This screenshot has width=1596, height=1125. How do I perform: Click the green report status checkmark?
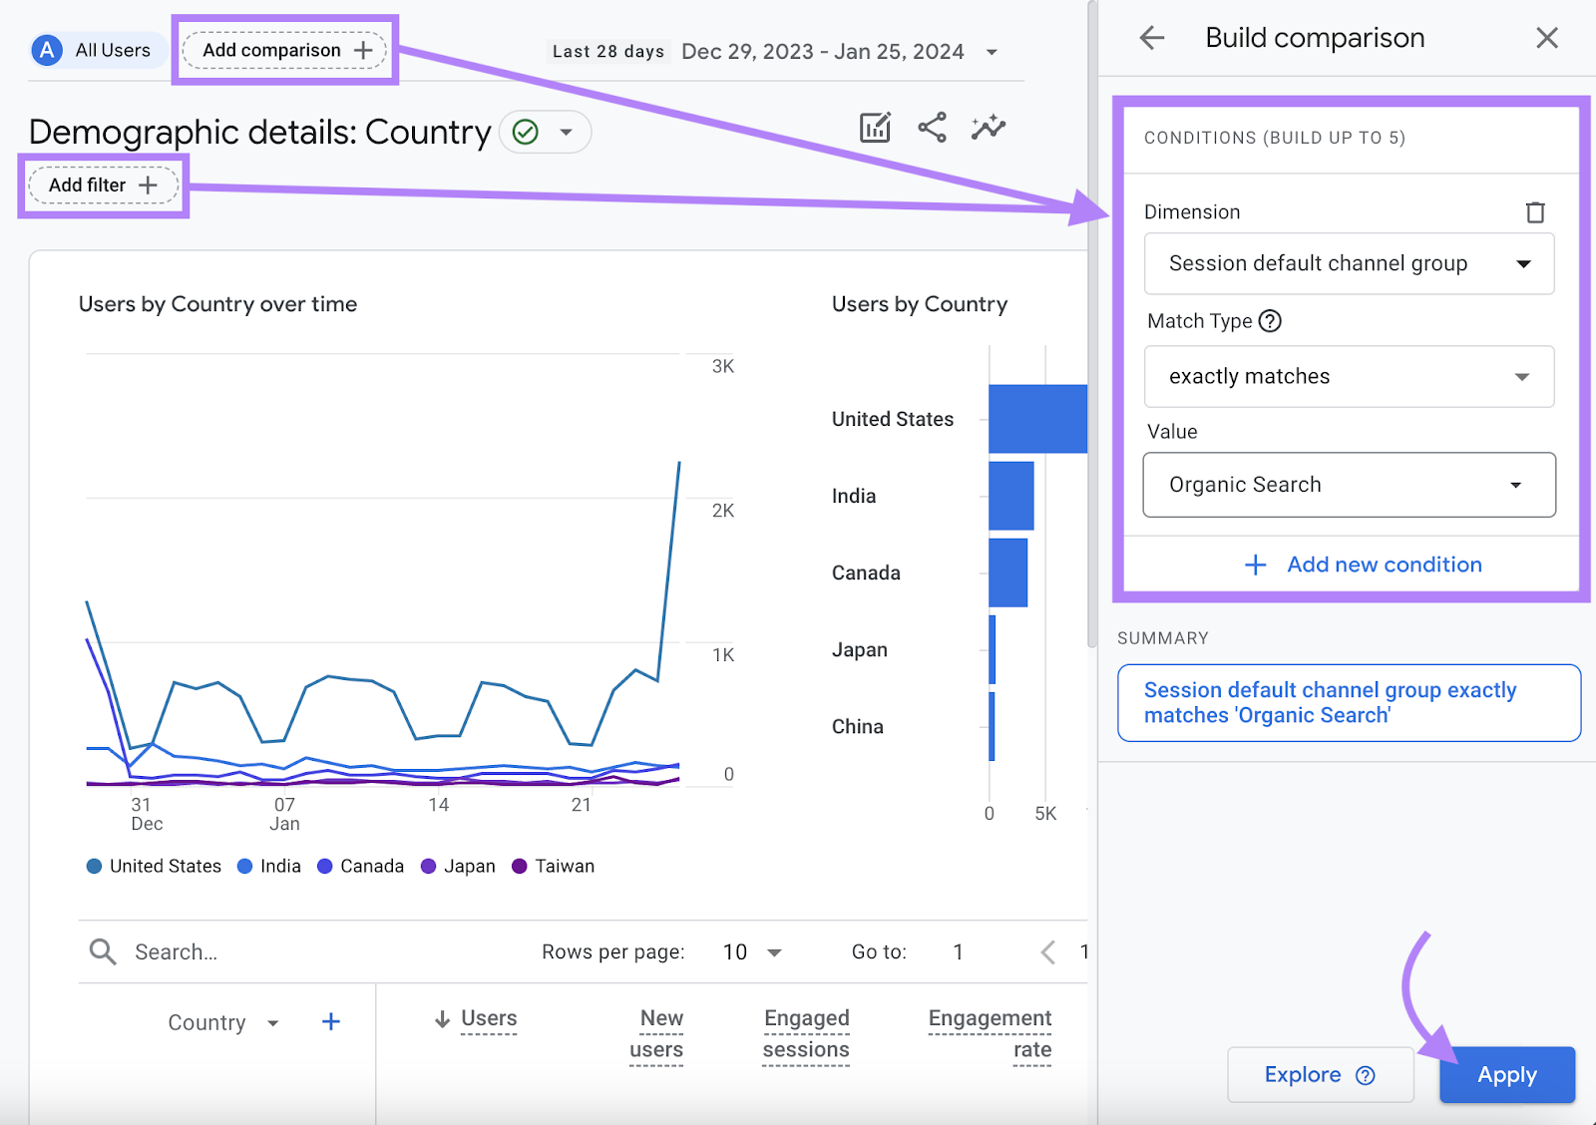tap(526, 132)
